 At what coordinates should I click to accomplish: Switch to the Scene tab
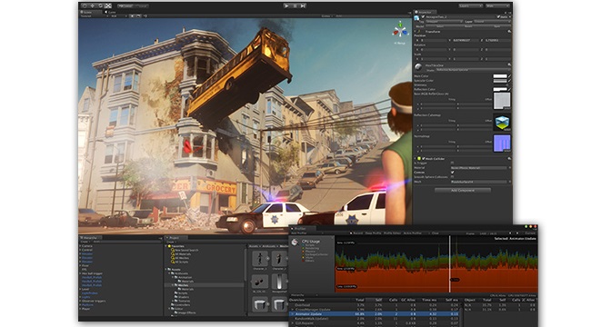coord(90,12)
